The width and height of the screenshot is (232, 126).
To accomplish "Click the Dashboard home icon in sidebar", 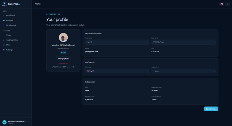I will click(x=4, y=15).
